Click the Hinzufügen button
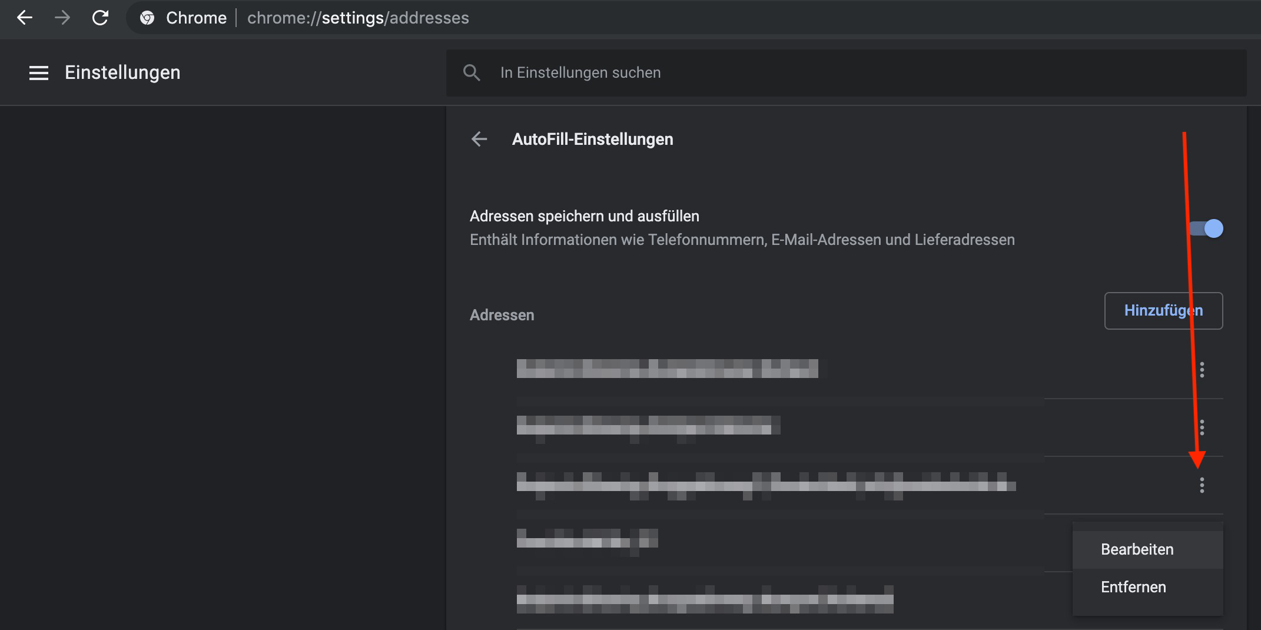This screenshot has width=1261, height=630. coord(1163,310)
